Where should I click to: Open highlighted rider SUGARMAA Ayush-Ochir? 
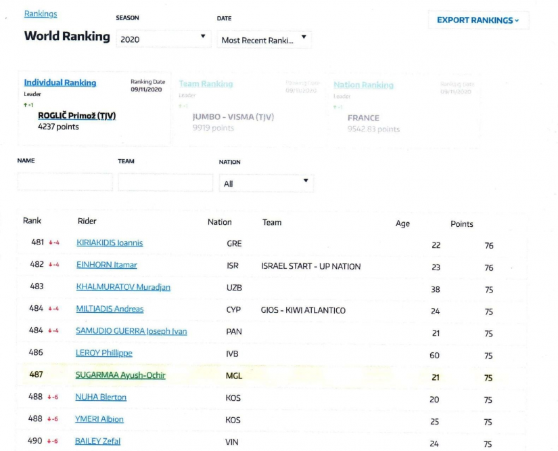(120, 375)
